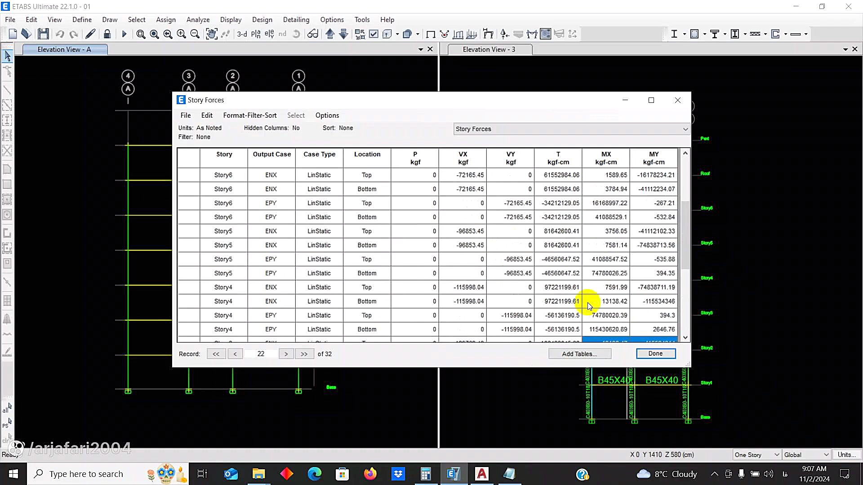Run analysis with the play arrow icon
Viewport: 863px width, 485px height.
pos(124,34)
